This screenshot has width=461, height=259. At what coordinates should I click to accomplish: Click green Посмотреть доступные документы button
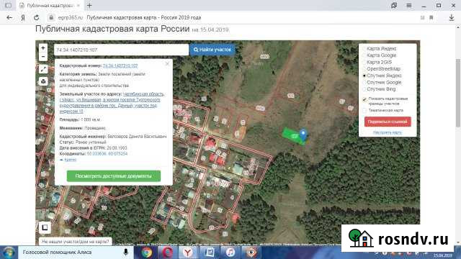[x=114, y=176]
